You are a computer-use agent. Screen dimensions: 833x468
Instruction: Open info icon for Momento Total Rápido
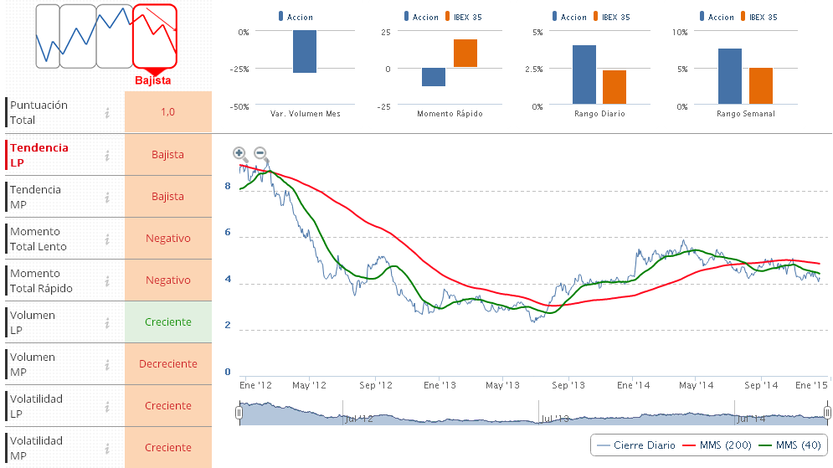107,281
